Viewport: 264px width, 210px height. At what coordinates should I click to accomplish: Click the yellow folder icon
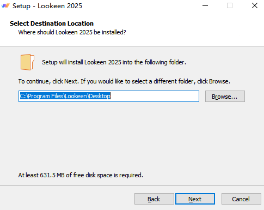tap(27, 62)
